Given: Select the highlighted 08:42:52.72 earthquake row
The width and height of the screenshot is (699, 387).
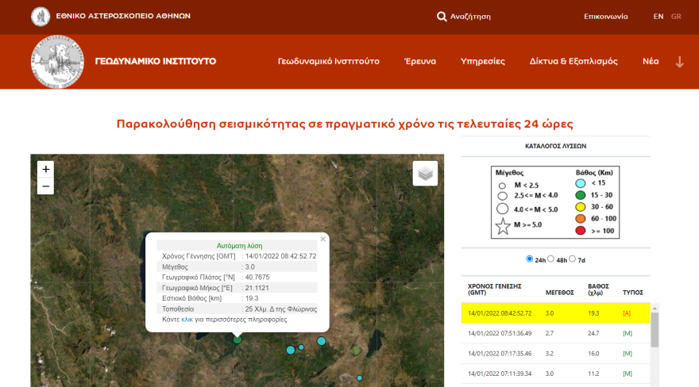Looking at the screenshot, I should (x=555, y=313).
